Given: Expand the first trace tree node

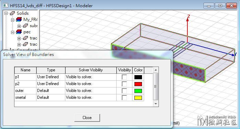Looking at the screenshot, I should (19, 38).
